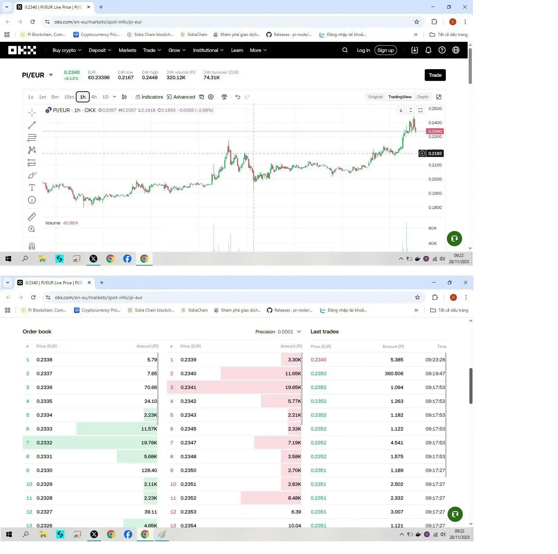This screenshot has height=554, width=558.
Task: Switch chart interval to 1m
Action: point(42,97)
